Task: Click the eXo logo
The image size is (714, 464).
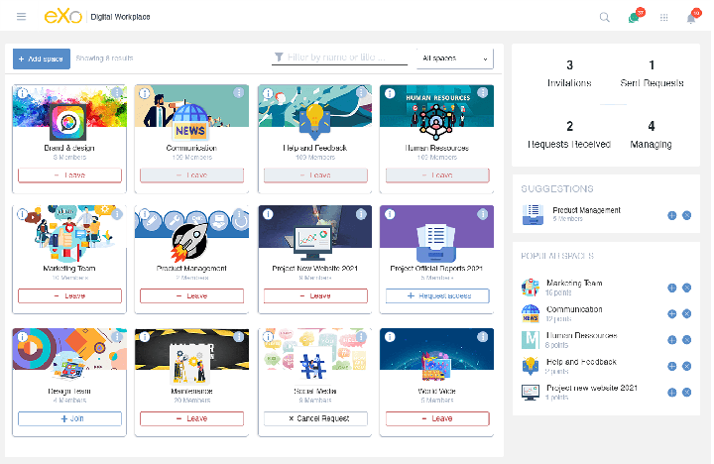Action: [x=62, y=17]
